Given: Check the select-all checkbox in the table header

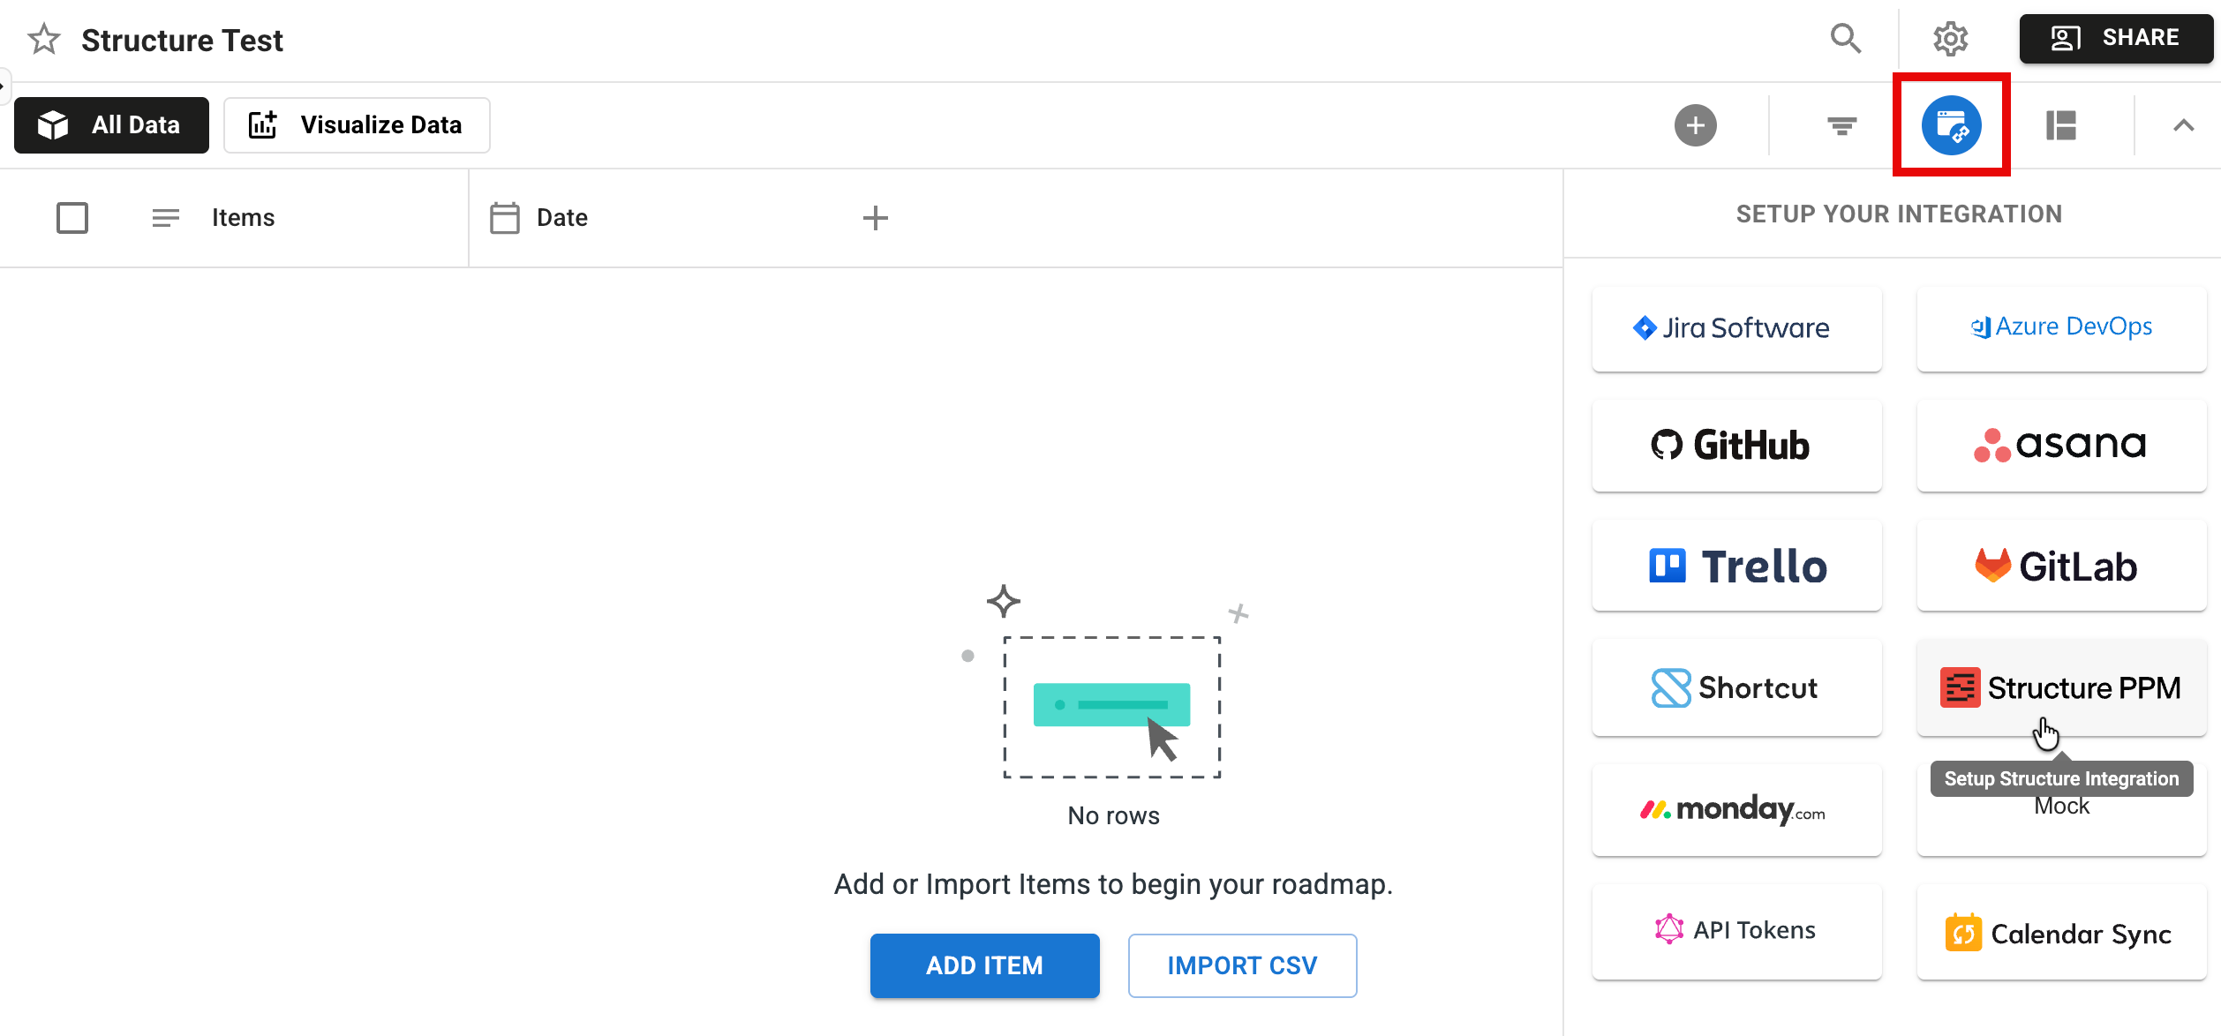Looking at the screenshot, I should pos(73,217).
